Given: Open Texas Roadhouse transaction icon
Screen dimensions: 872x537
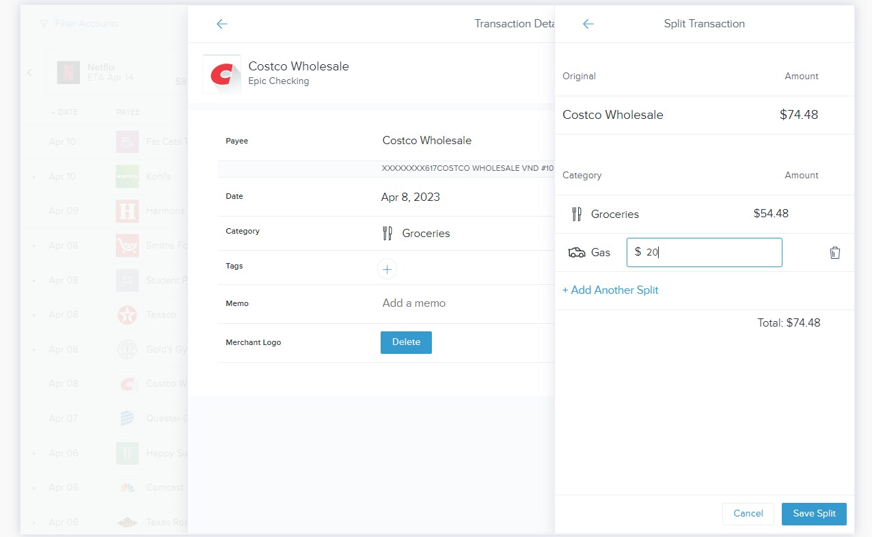Looking at the screenshot, I should (127, 522).
